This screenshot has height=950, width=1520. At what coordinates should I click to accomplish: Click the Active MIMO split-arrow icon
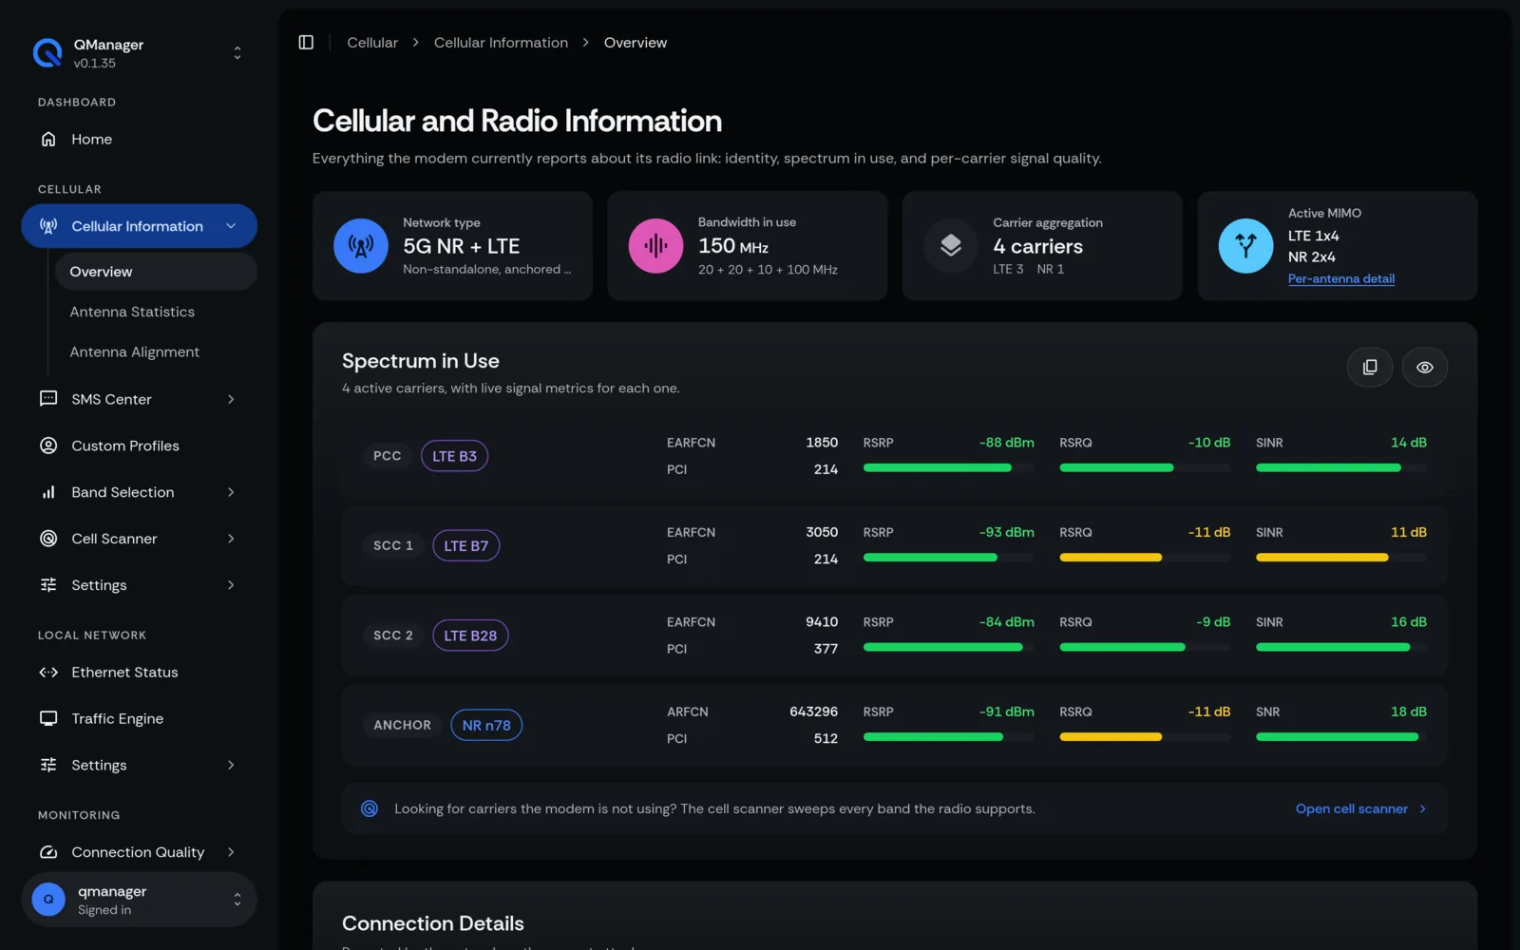[1245, 246]
